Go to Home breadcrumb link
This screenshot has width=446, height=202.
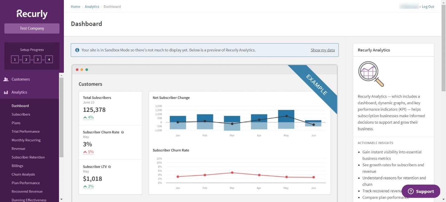pos(76,7)
